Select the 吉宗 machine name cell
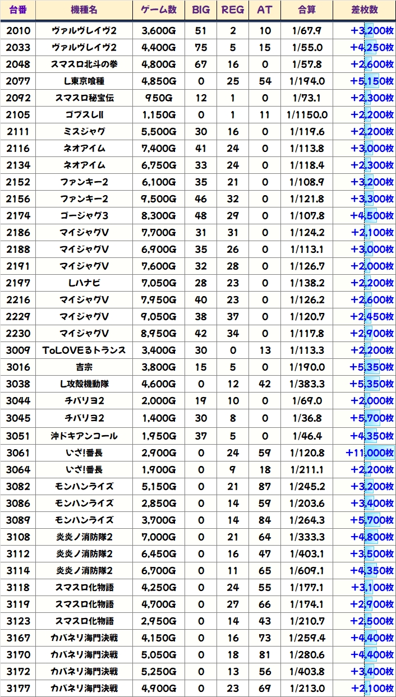 [84, 367]
